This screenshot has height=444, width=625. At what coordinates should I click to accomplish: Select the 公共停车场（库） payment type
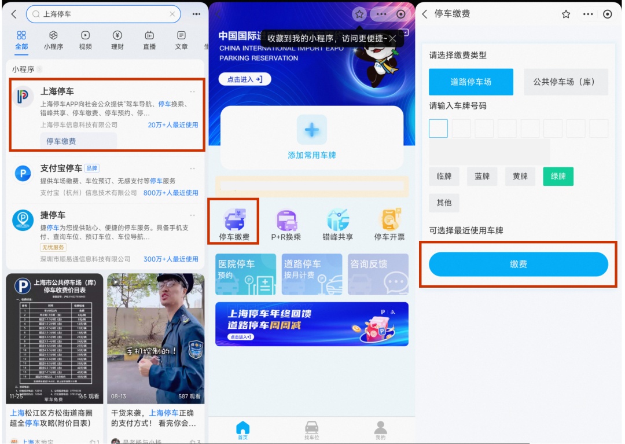(565, 82)
